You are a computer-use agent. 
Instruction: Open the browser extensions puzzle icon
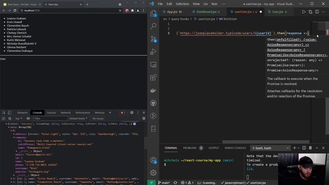pos(133,10)
